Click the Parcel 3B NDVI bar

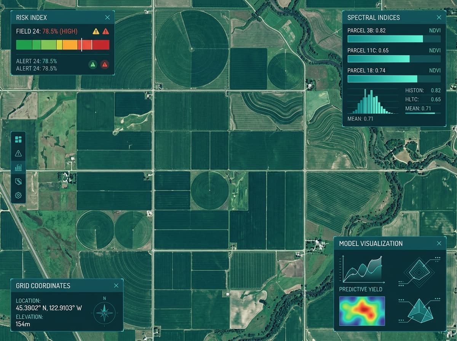point(394,39)
